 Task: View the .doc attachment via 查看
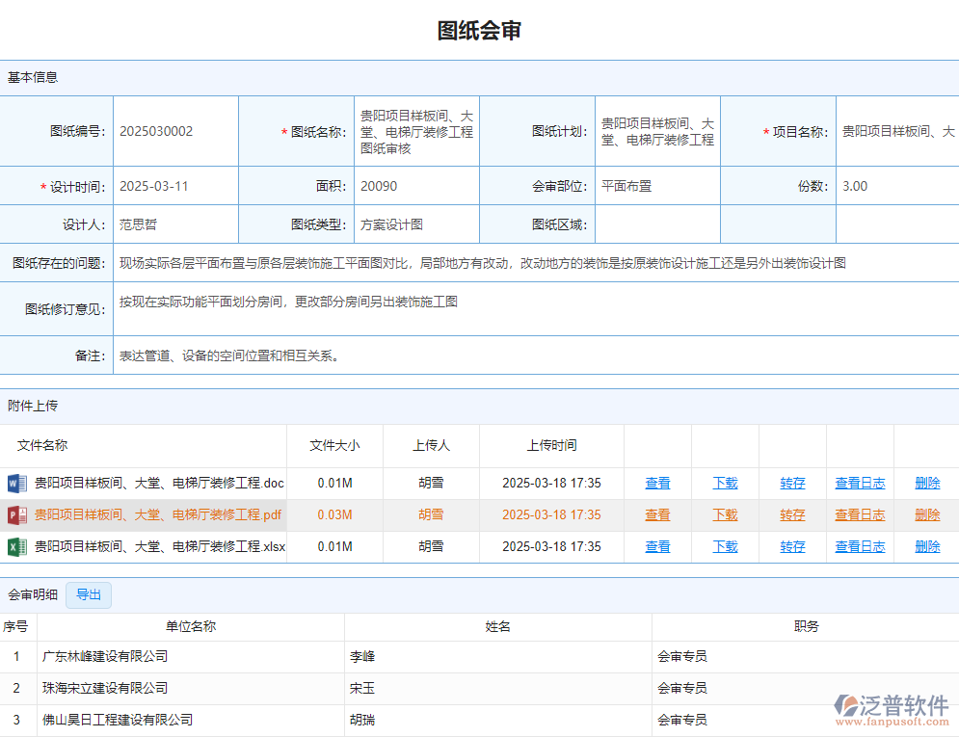pos(657,484)
